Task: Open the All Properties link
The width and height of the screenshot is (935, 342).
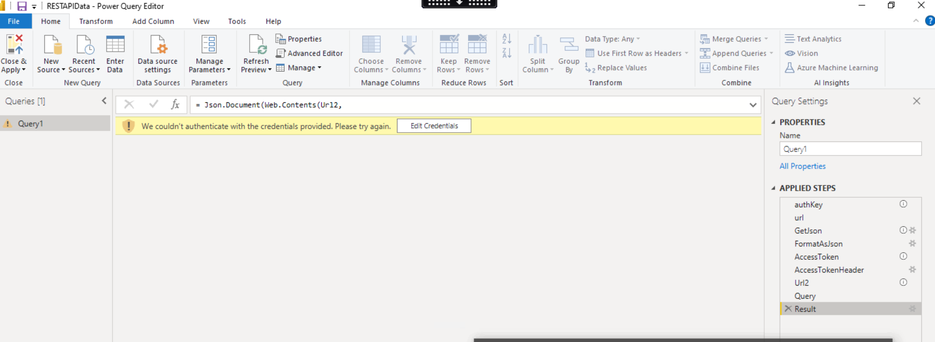Action: click(802, 166)
